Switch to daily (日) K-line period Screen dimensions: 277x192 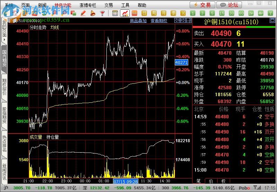tap(144, 13)
